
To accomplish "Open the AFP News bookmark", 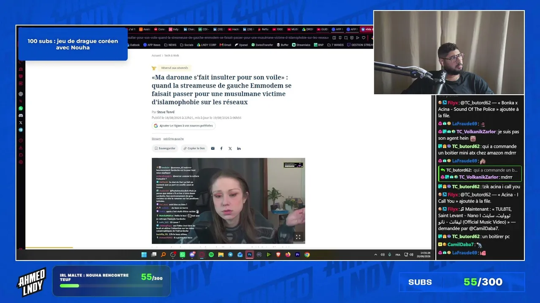I will 152,45.
